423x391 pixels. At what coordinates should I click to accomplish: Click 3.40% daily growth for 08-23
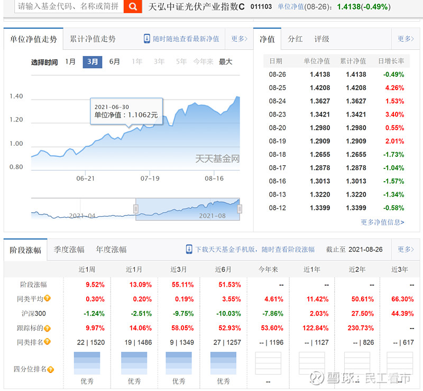394,114
